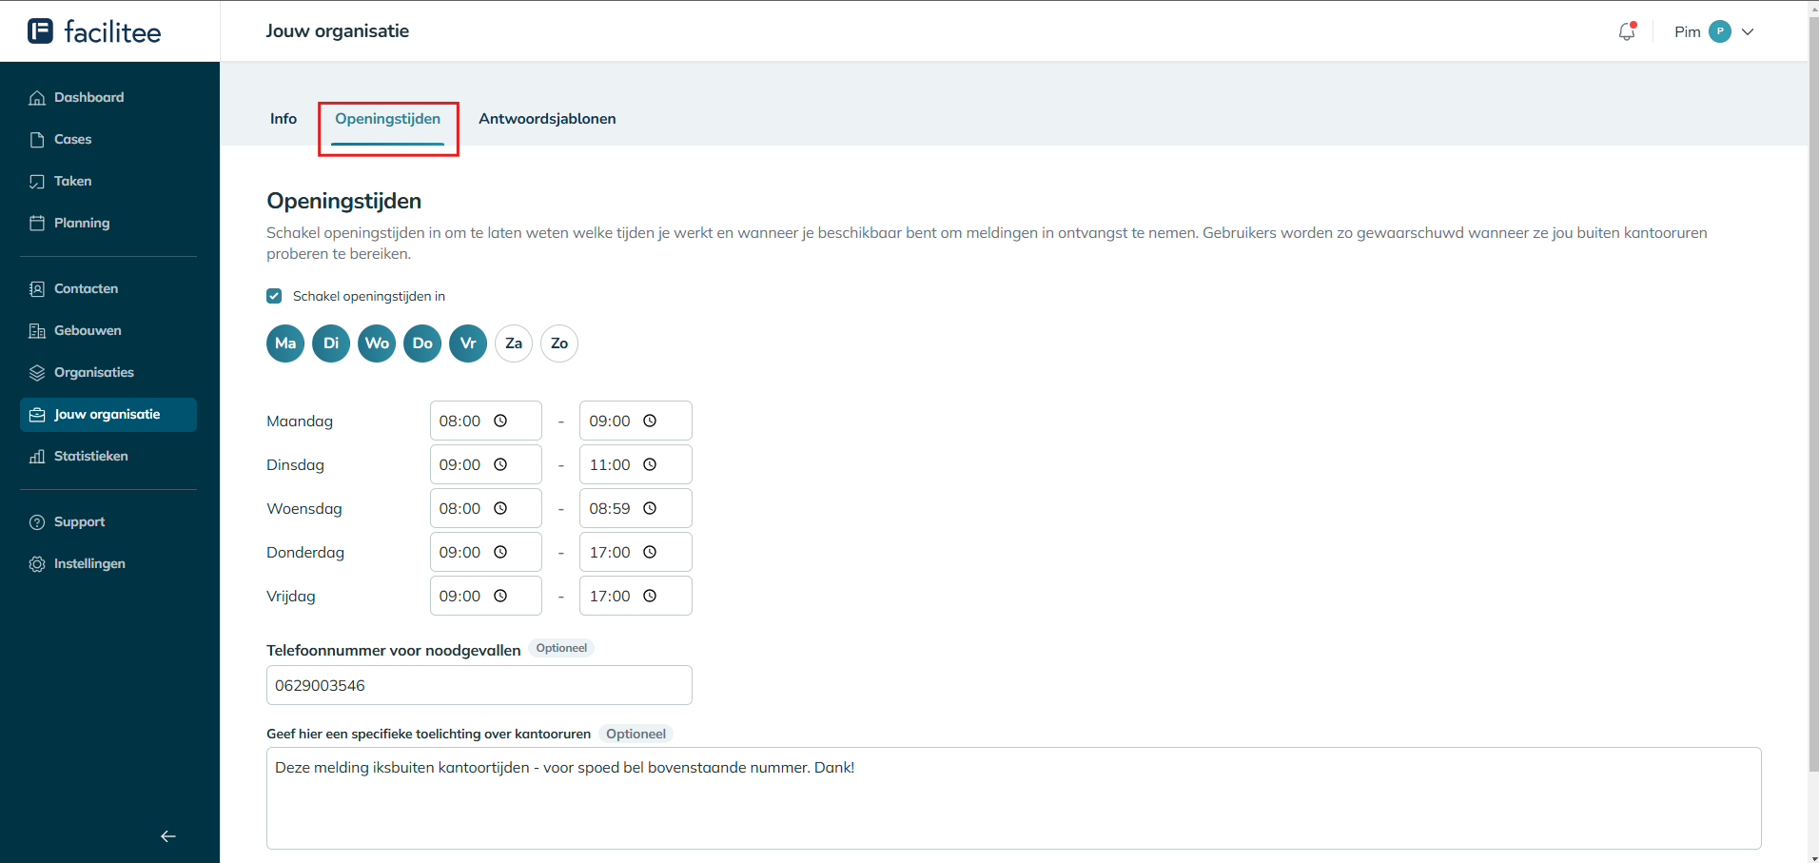Click the emergency phone number input field
1819x863 pixels.
479,685
